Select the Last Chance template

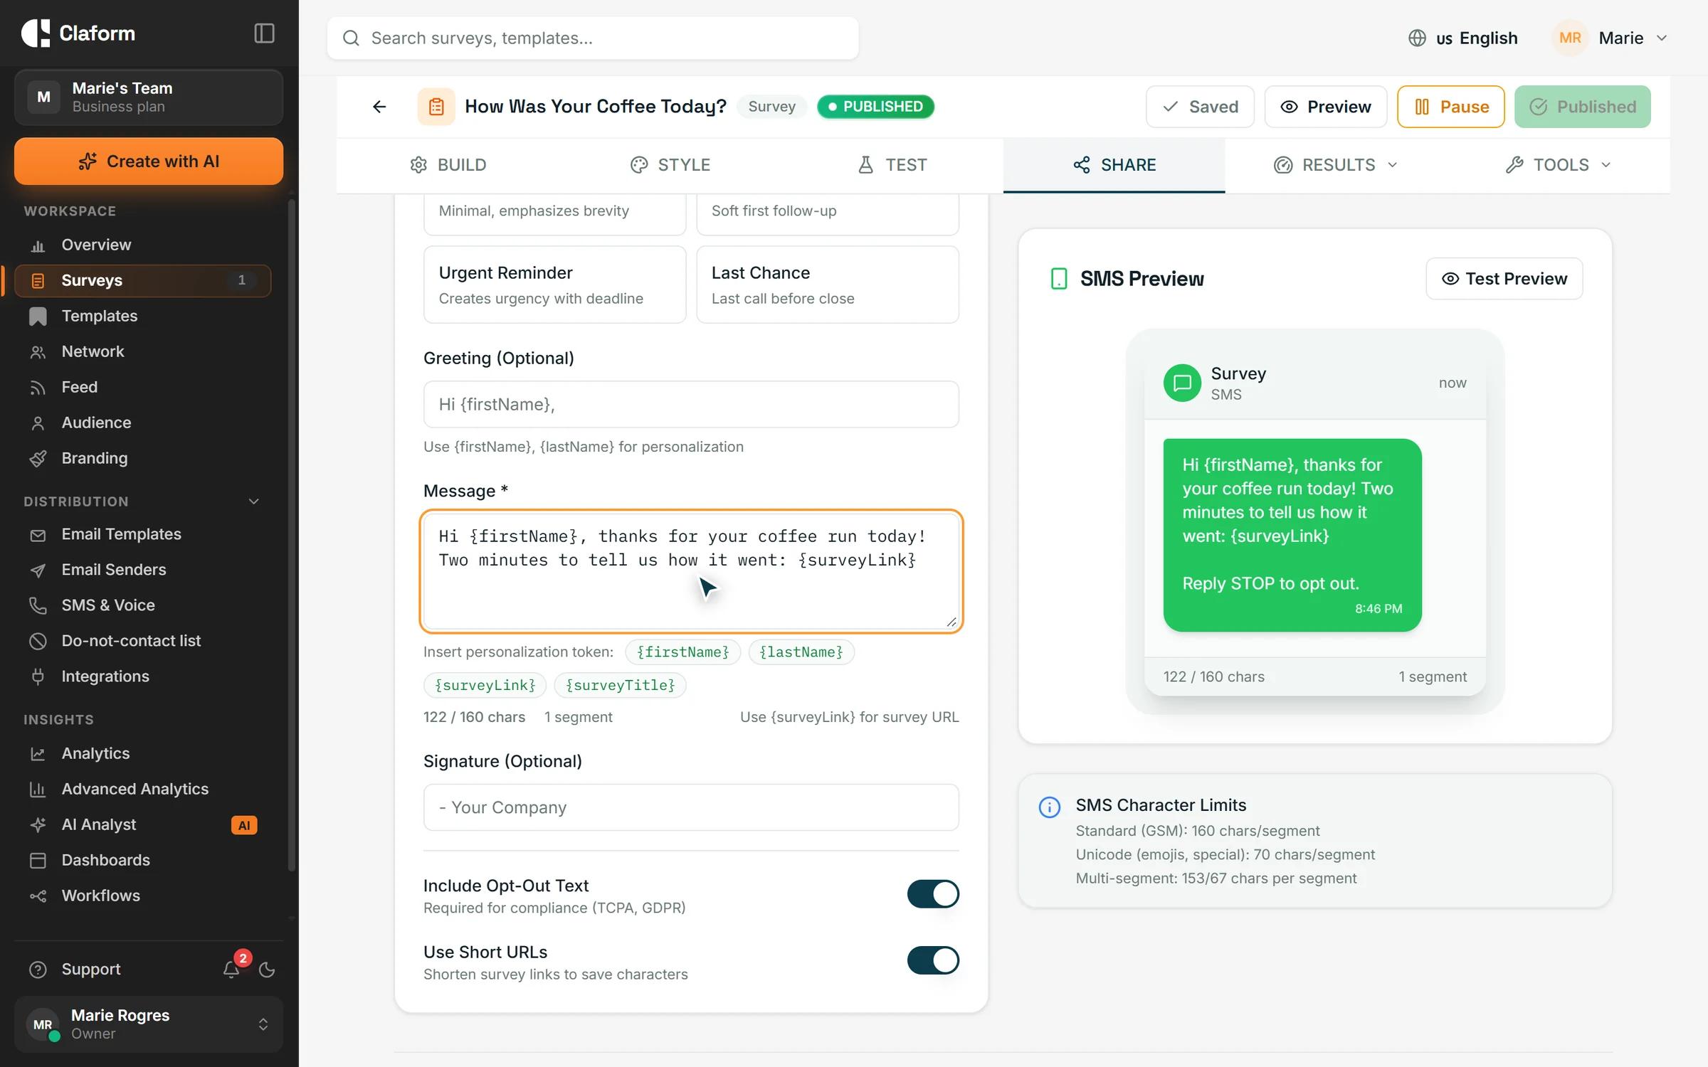(x=828, y=285)
